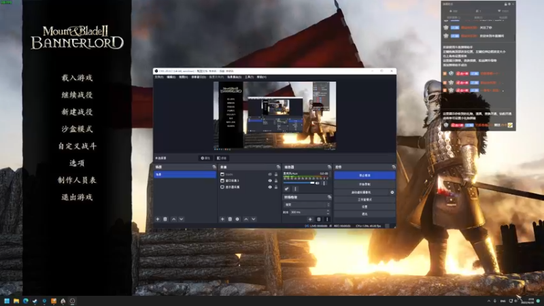Choose 载入游戏 in the Bannerlord menu
The width and height of the screenshot is (544, 306).
77,78
